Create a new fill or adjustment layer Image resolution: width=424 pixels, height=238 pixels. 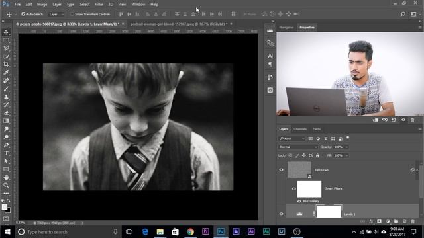point(388,221)
